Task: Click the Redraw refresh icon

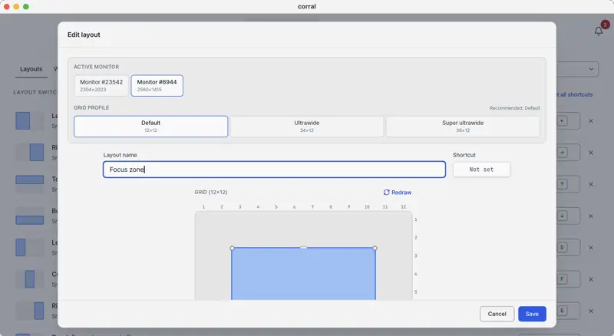Action: 387,193
